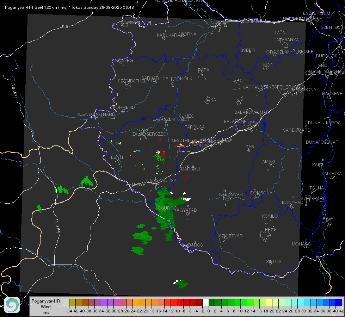Select the DOMBÓVÁR label

click(263, 193)
